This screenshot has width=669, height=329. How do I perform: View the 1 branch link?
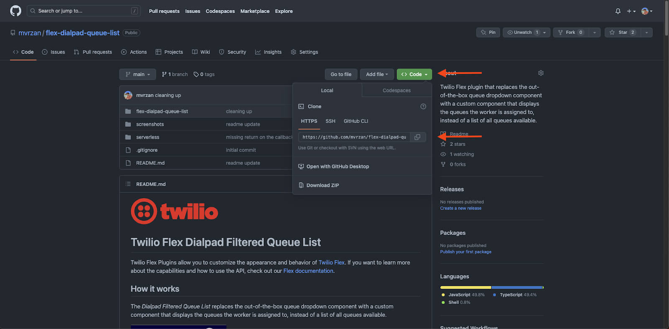pyautogui.click(x=175, y=74)
